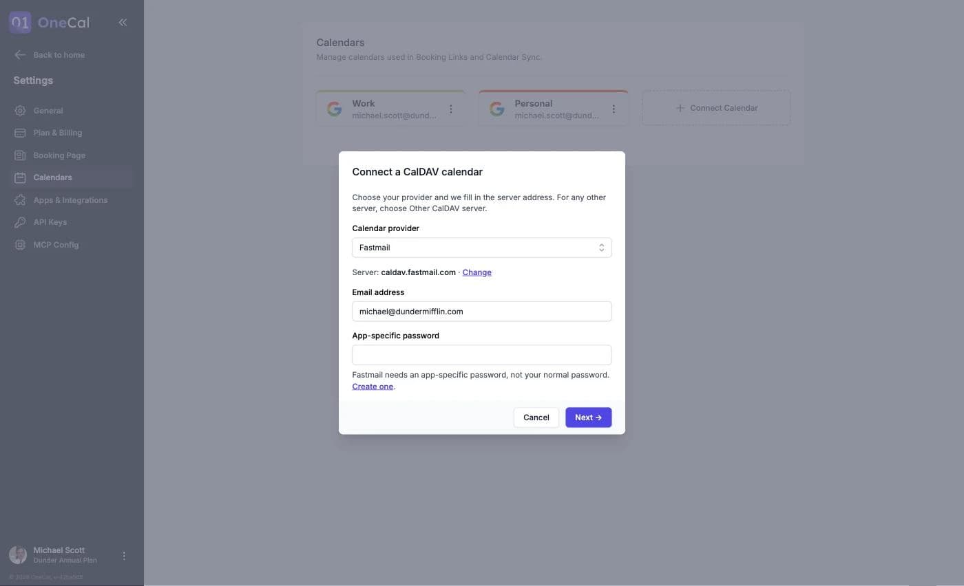Collapse the sidebar with double-chevron icon

pyautogui.click(x=123, y=22)
